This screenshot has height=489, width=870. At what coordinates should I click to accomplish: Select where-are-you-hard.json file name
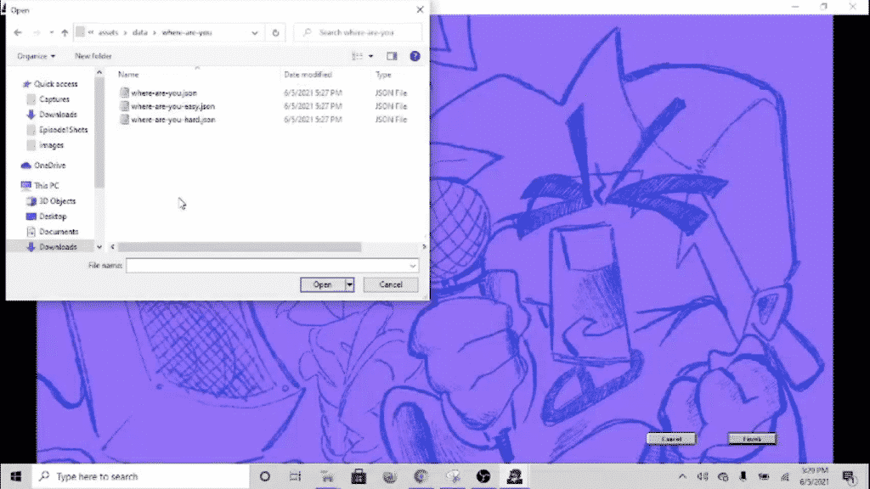pyautogui.click(x=173, y=120)
